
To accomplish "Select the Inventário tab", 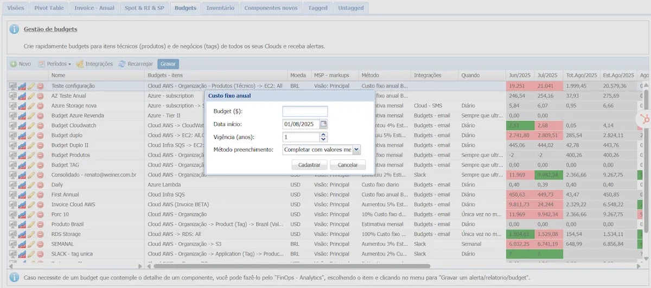I will coord(220,8).
